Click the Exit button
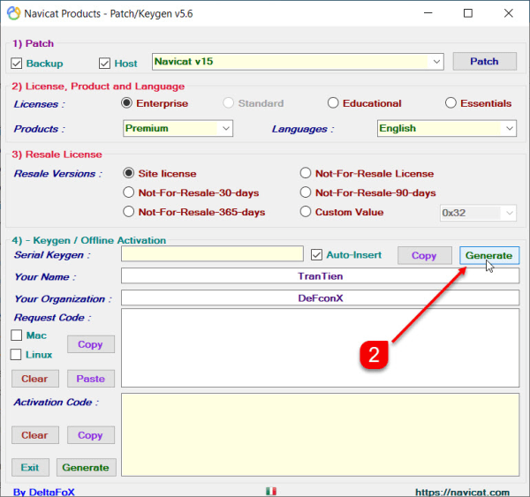The width and height of the screenshot is (530, 497). tap(30, 468)
